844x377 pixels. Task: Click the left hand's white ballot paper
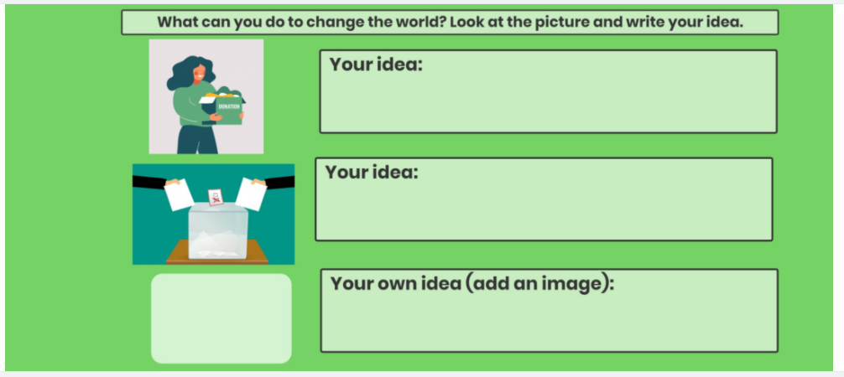[x=180, y=195]
